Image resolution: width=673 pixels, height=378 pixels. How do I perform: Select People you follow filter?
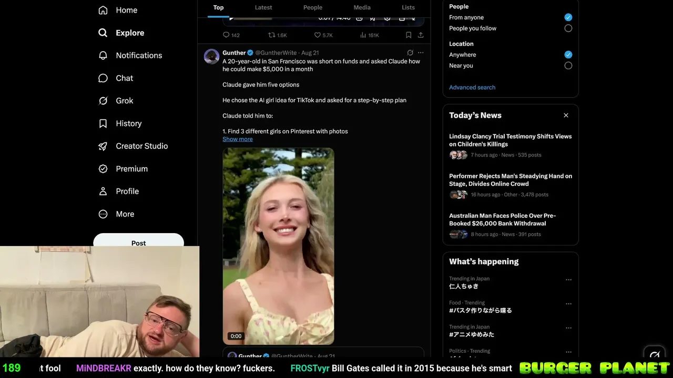click(568, 28)
